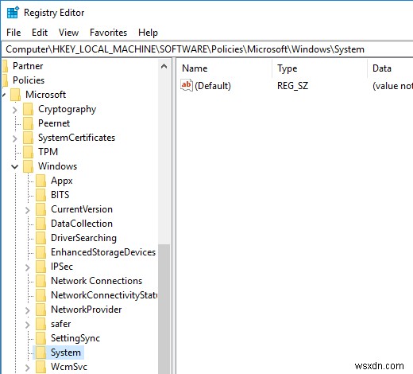Click the Microsoft folder icon

pos(15,95)
